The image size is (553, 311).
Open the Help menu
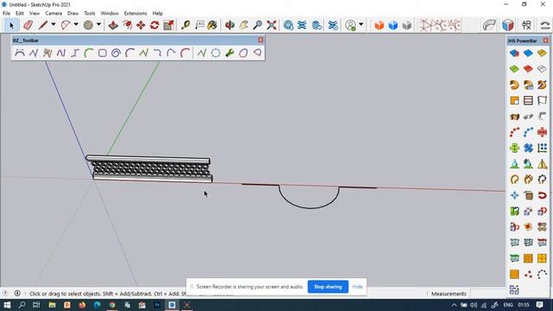157,13
